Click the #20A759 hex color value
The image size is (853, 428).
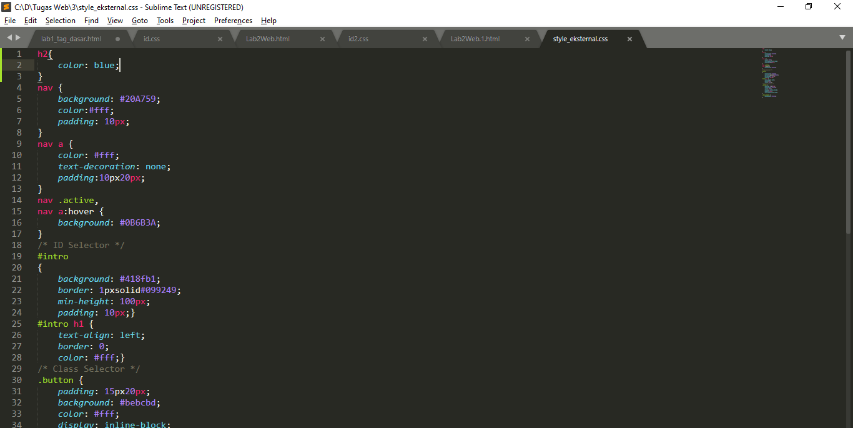139,99
